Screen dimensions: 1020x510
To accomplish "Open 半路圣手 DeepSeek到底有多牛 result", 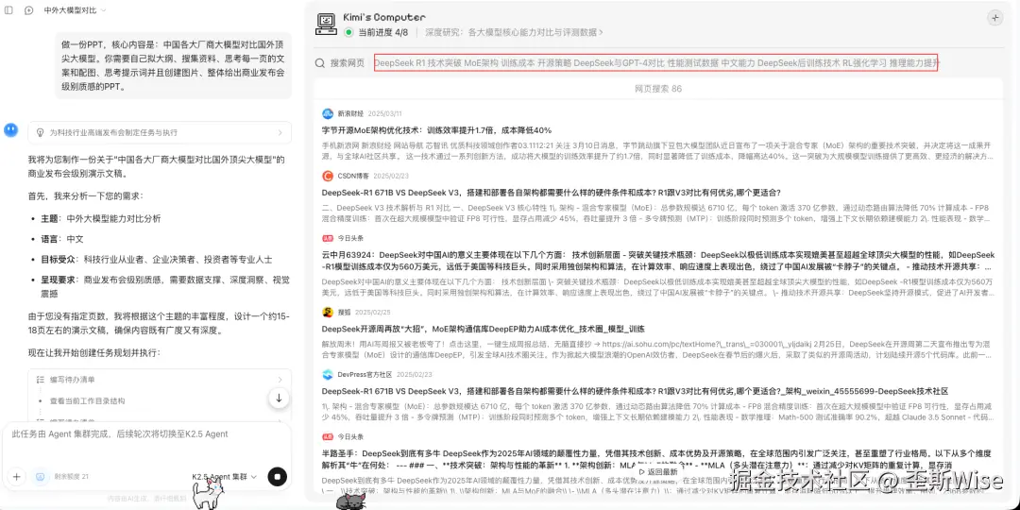I will click(x=657, y=459).
